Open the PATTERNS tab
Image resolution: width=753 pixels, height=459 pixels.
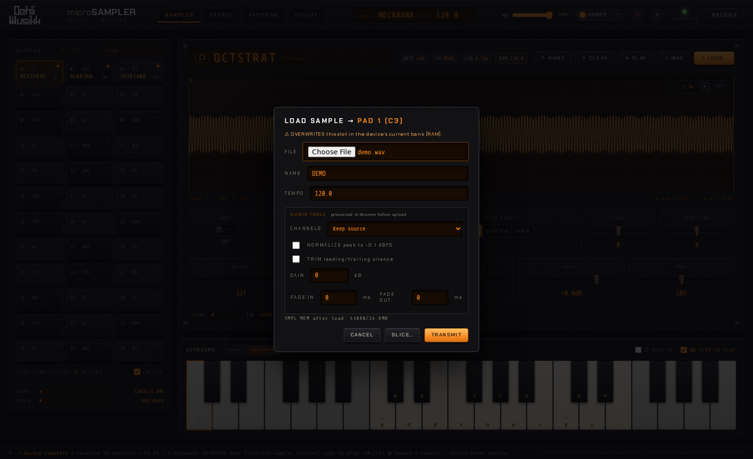(263, 15)
